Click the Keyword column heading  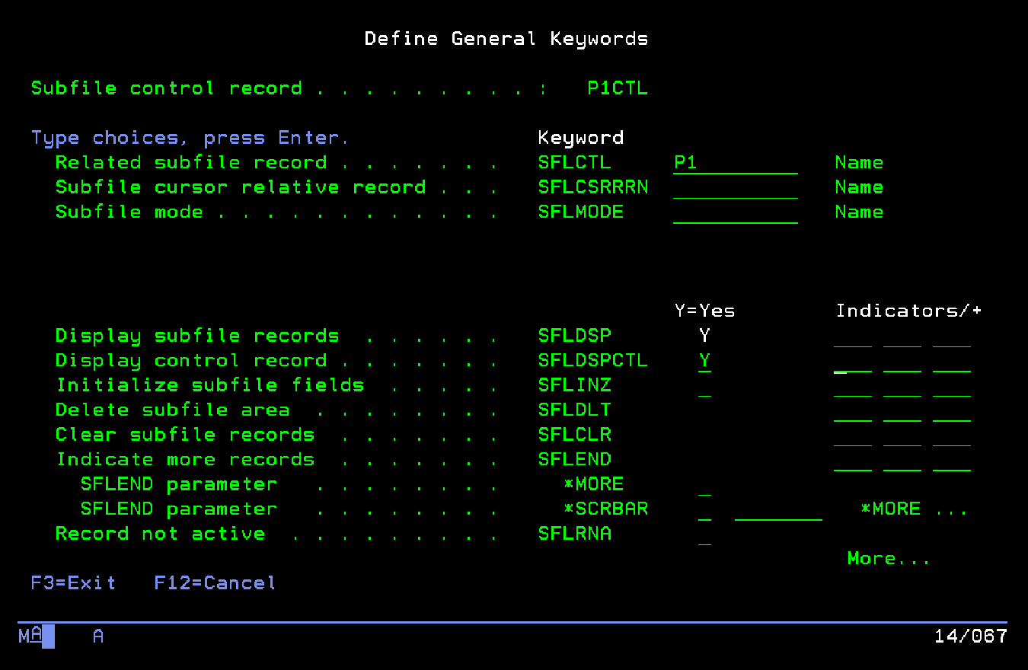tap(580, 137)
